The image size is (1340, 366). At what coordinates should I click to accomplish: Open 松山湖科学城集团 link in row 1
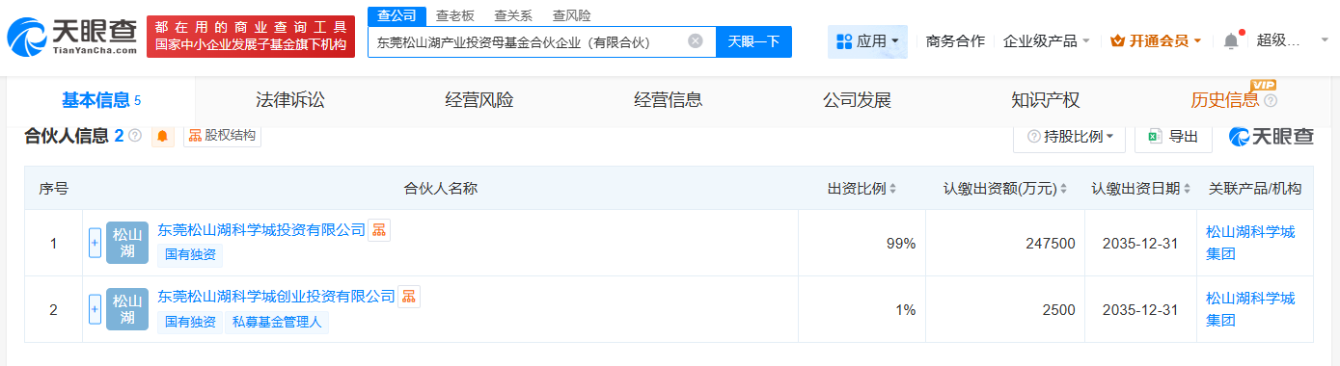[1250, 243]
